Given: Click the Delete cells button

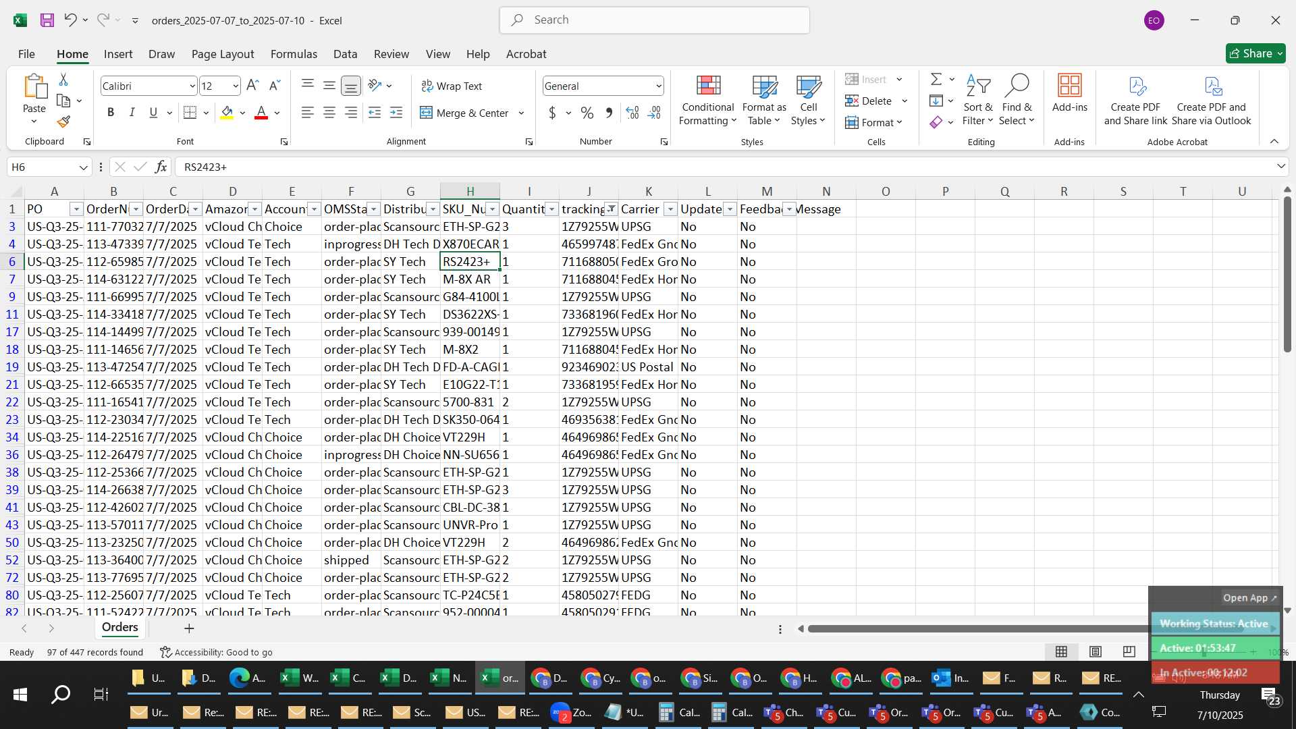Looking at the screenshot, I should (869, 101).
